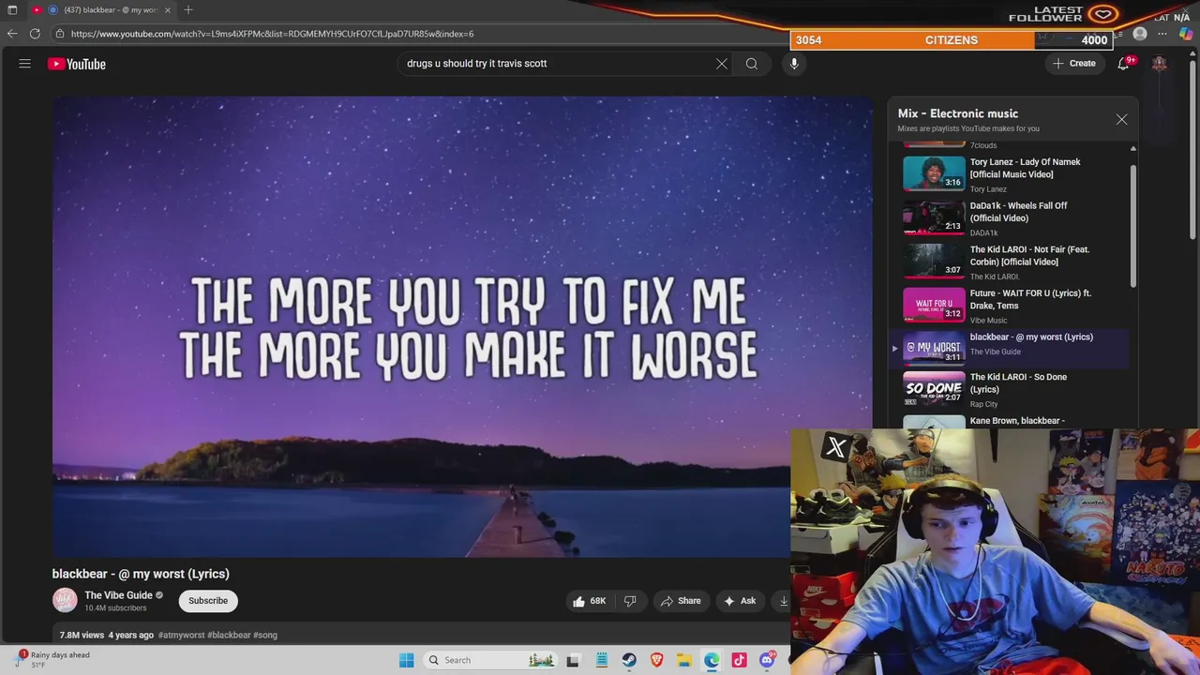Image resolution: width=1200 pixels, height=675 pixels.
Task: Play Tory Lanez - Lady Of Namek from mix
Action: click(1015, 174)
